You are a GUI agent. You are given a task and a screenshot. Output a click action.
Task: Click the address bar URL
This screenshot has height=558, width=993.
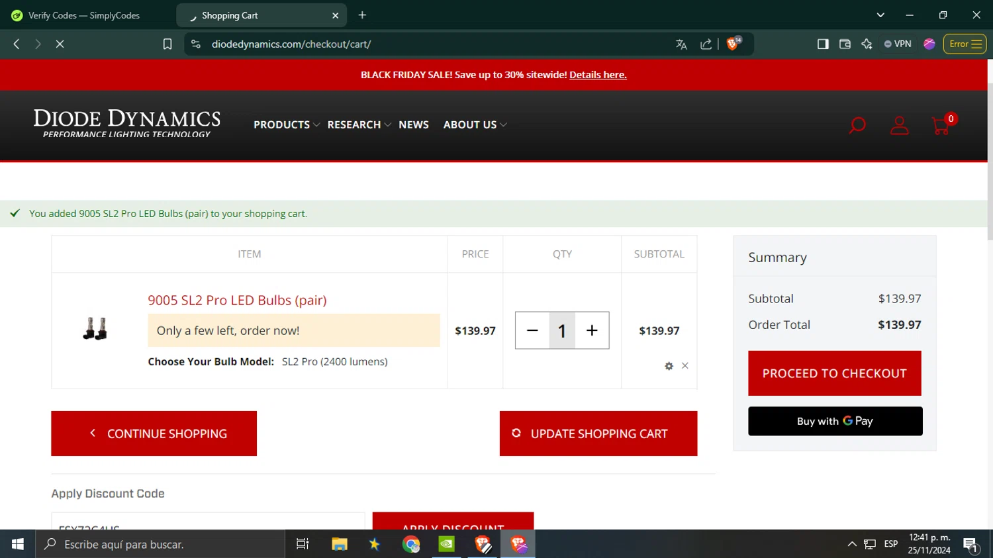[291, 44]
